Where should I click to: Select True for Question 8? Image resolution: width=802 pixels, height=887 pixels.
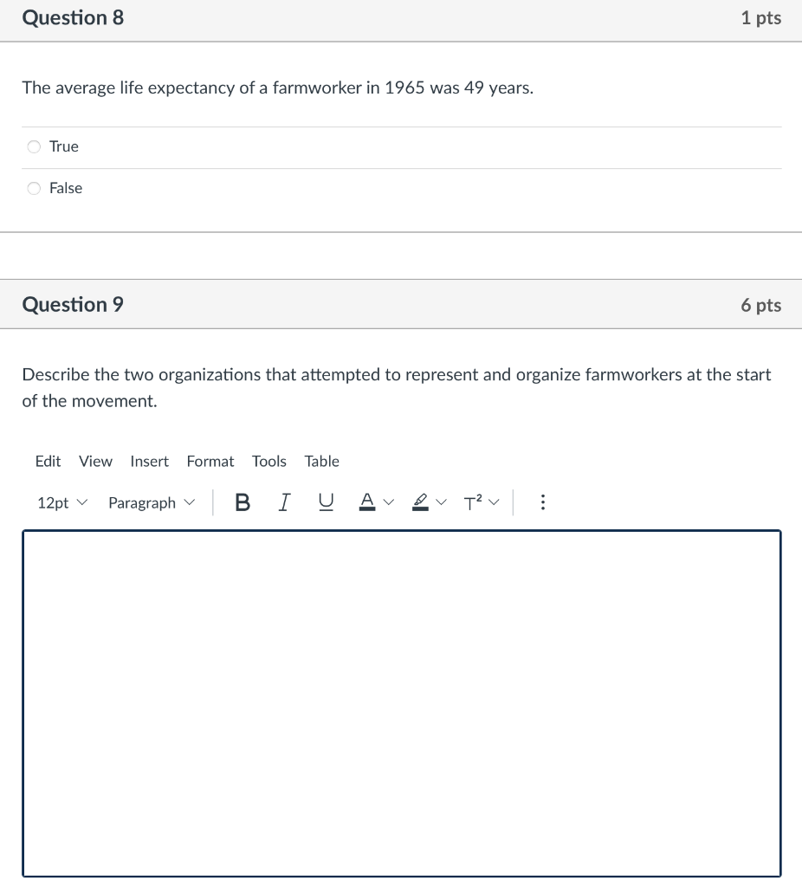point(33,146)
